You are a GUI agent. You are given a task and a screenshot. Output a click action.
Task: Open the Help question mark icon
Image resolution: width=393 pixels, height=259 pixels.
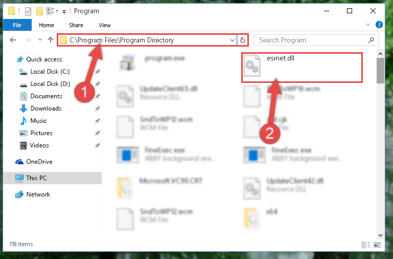[x=379, y=25]
